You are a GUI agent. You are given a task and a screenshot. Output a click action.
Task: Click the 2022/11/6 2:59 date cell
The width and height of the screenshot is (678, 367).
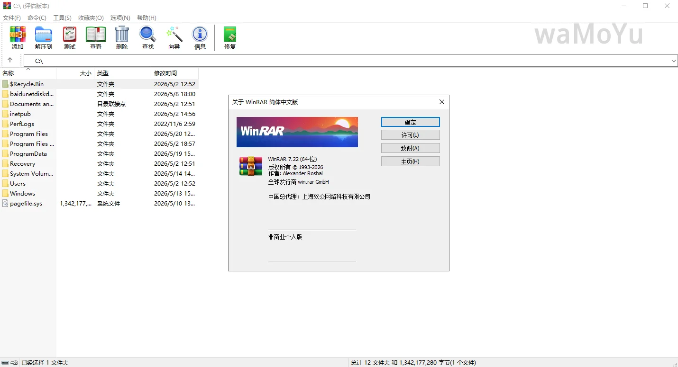coord(174,124)
